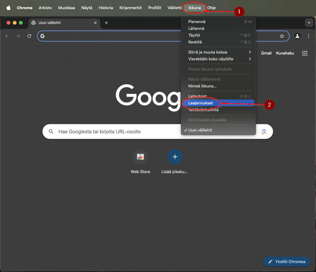Click the magnifier icon in search box
This screenshot has width=316, height=272.
pyautogui.click(x=51, y=131)
